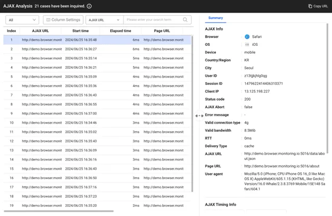Select row 10 started 16:34:46

(x=97, y=123)
